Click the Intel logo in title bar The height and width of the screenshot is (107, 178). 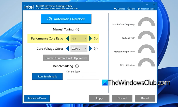coord(29,7)
